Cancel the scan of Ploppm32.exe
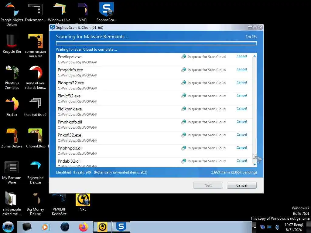 click(241, 83)
